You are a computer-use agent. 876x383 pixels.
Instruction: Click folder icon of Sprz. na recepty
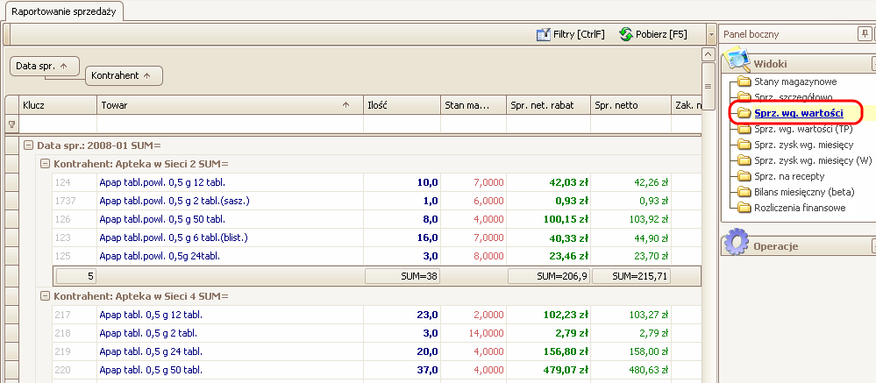[x=744, y=176]
